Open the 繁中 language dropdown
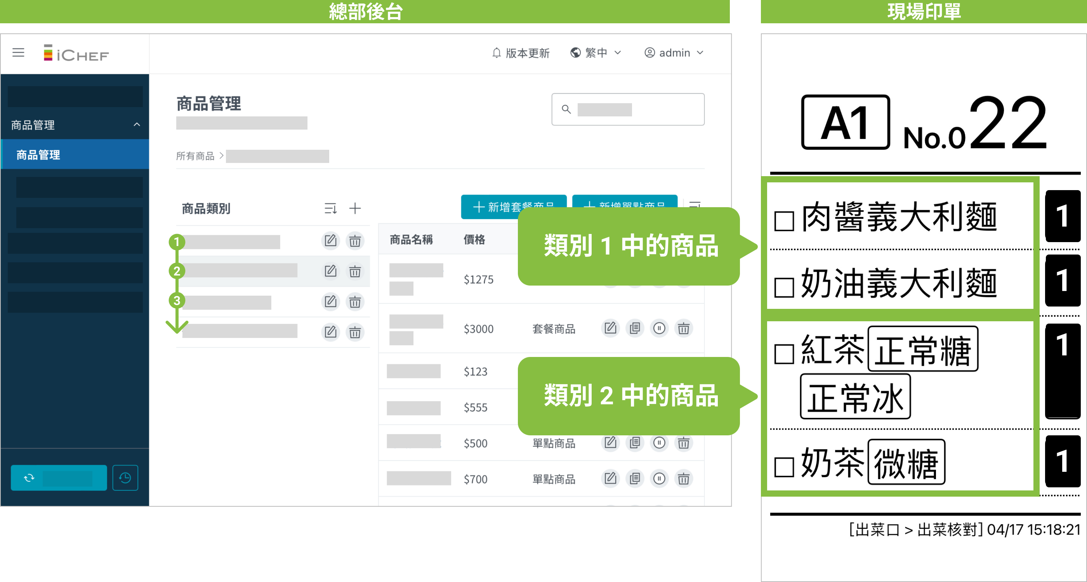Screen dimensions: 1087x582 point(596,53)
